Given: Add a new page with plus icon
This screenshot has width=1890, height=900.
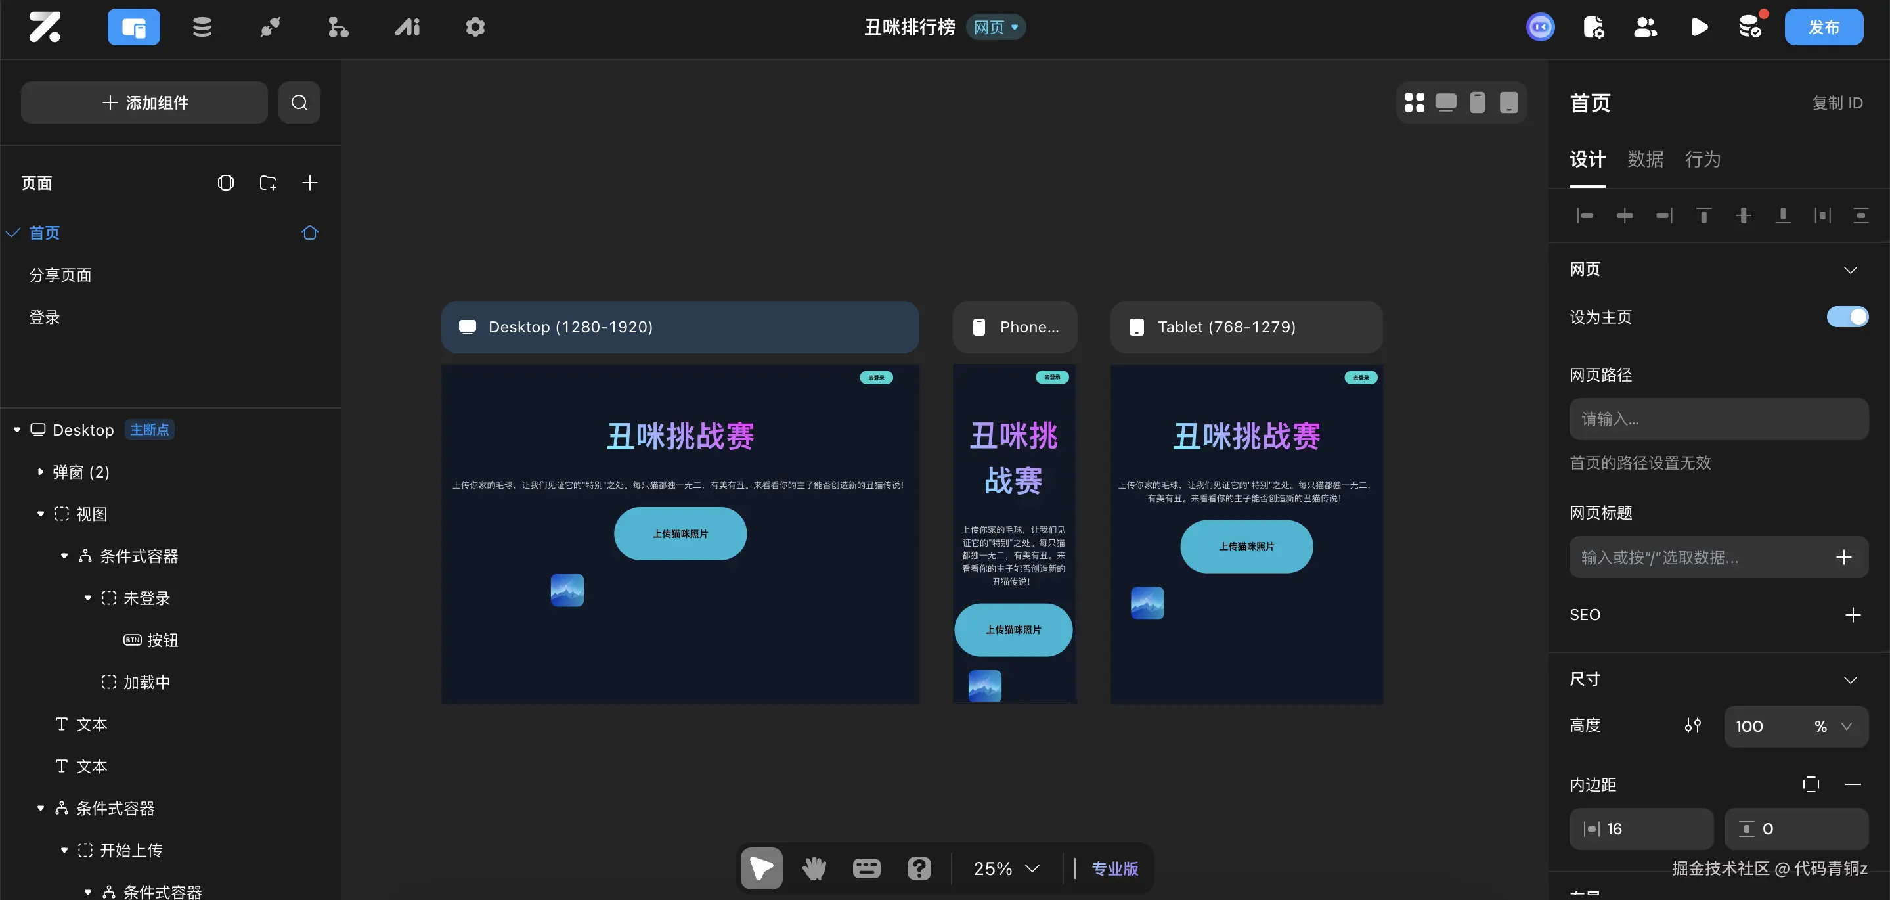Looking at the screenshot, I should click(x=309, y=183).
